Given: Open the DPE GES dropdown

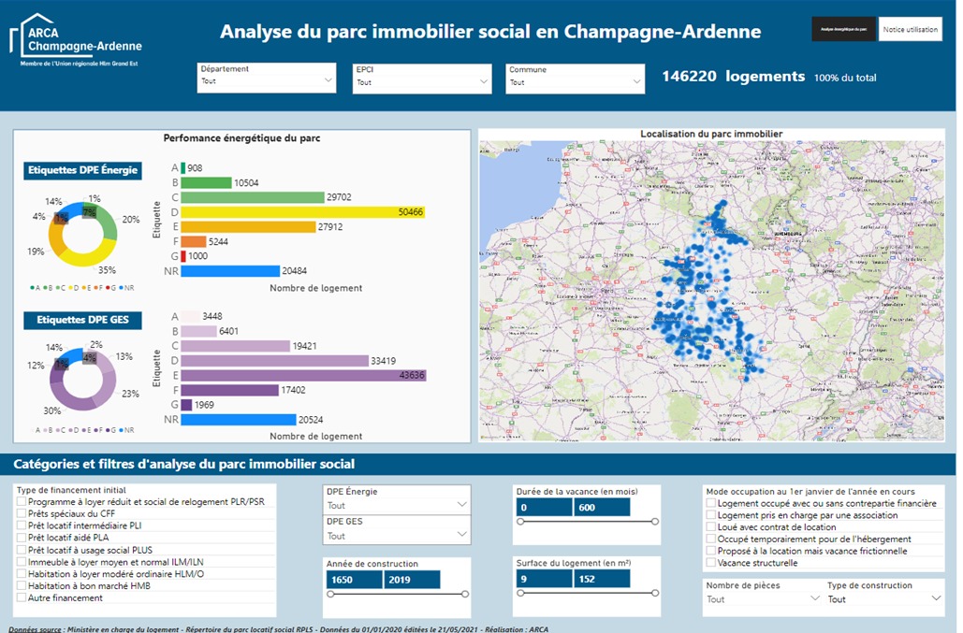Looking at the screenshot, I should [x=396, y=536].
